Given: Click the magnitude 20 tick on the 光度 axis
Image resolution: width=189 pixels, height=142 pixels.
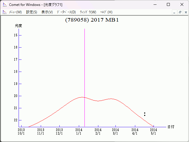Looking at the screenshot, I should (20, 96).
